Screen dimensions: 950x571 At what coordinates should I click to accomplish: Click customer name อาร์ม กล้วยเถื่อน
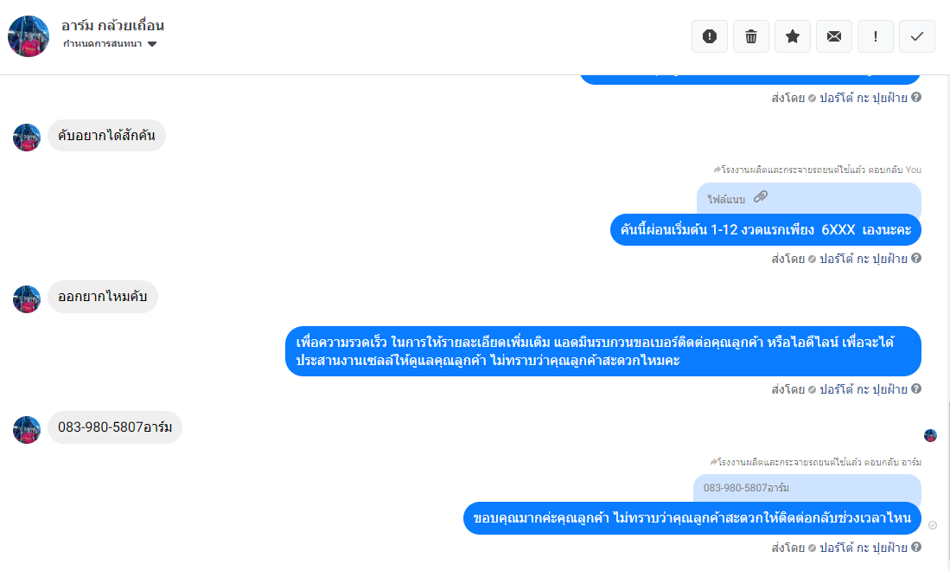[112, 25]
